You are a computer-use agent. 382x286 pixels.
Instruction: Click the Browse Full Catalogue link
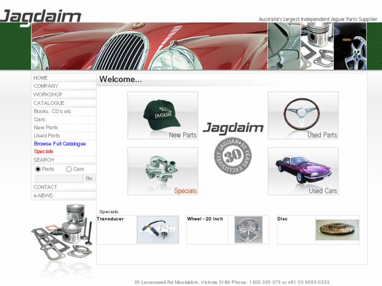pos(60,144)
